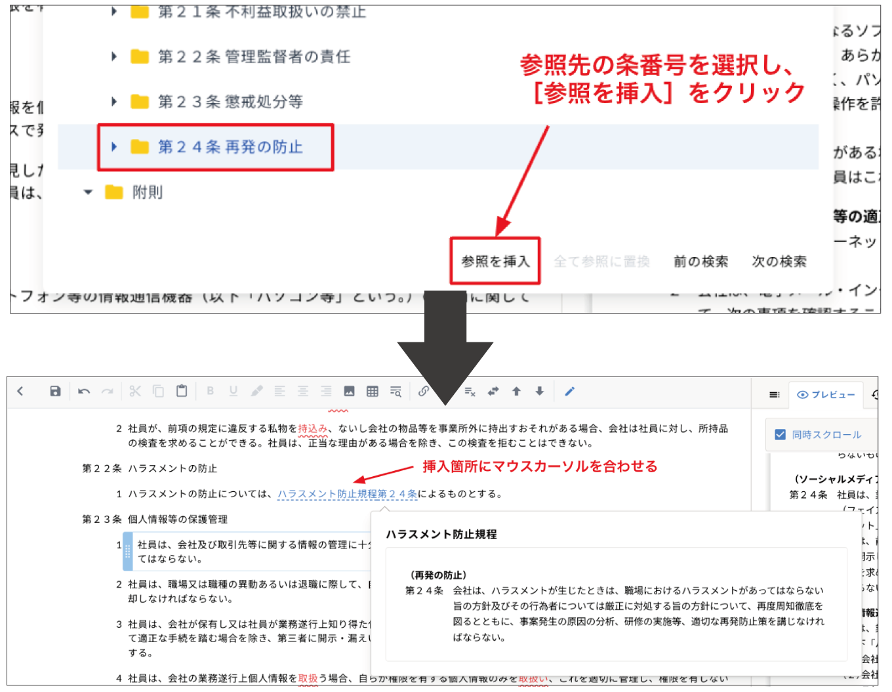
Task: Click the save (floppy disk) icon
Action: [x=55, y=392]
